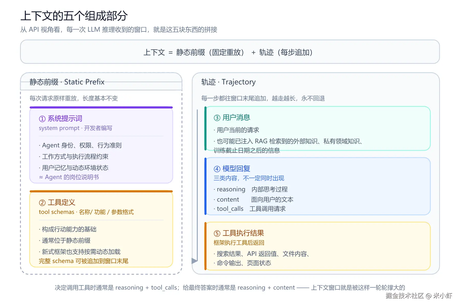The height and width of the screenshot is (307, 460).
Task: Click the note ≈ Agent 的岗位说明书
Action: (x=69, y=177)
